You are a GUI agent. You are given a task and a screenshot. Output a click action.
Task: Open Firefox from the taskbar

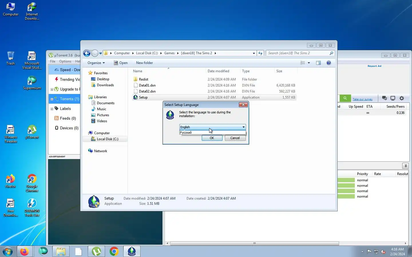point(24,251)
